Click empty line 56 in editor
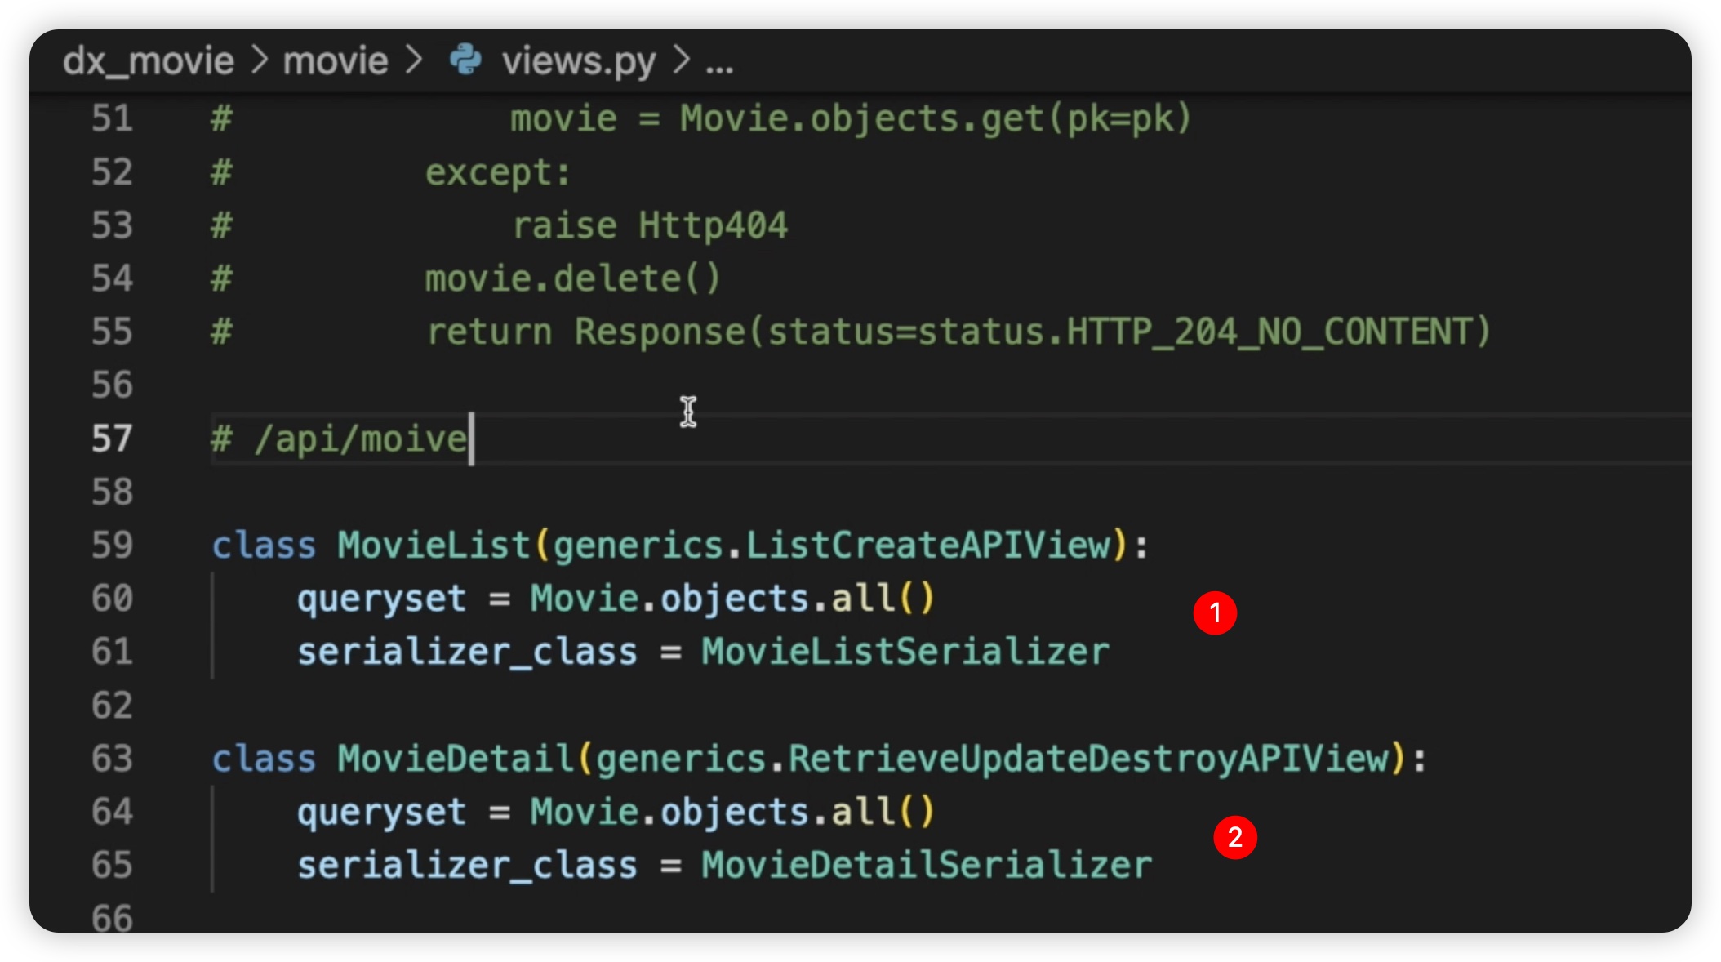 (x=951, y=385)
